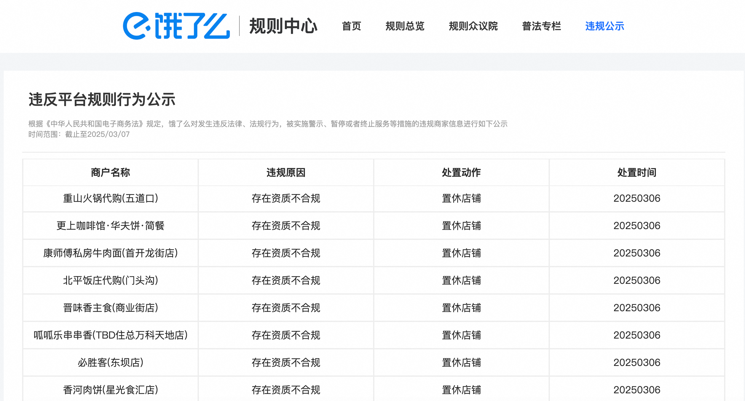This screenshot has height=401, width=745.
Task: Select the 必胜客(东坝店) merchant cell
Action: (110, 363)
